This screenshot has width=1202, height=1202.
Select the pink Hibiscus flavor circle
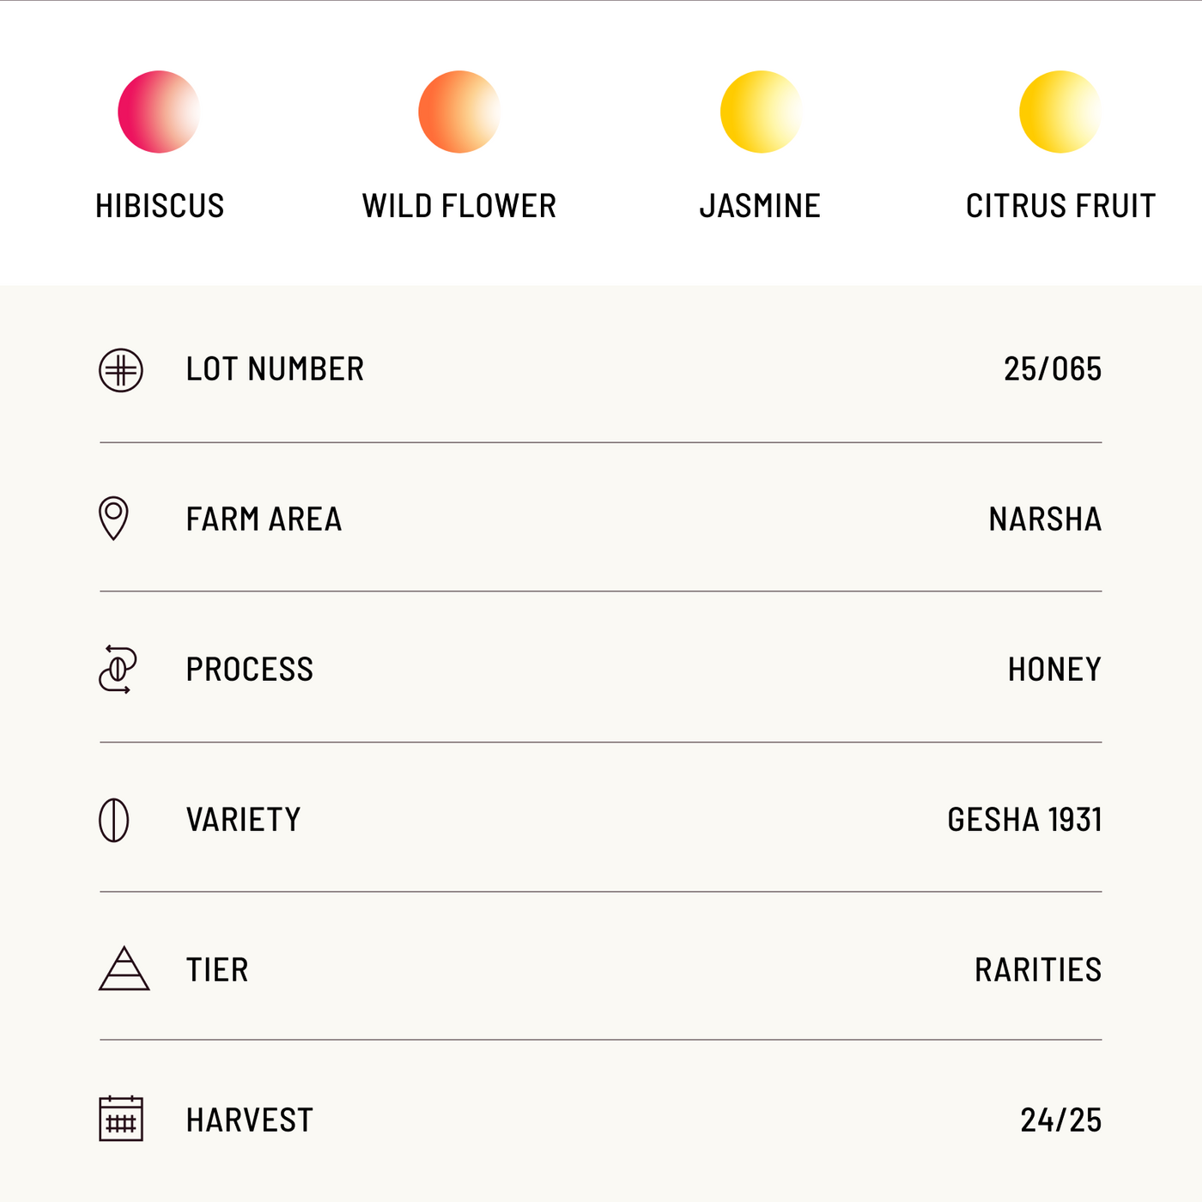click(159, 112)
